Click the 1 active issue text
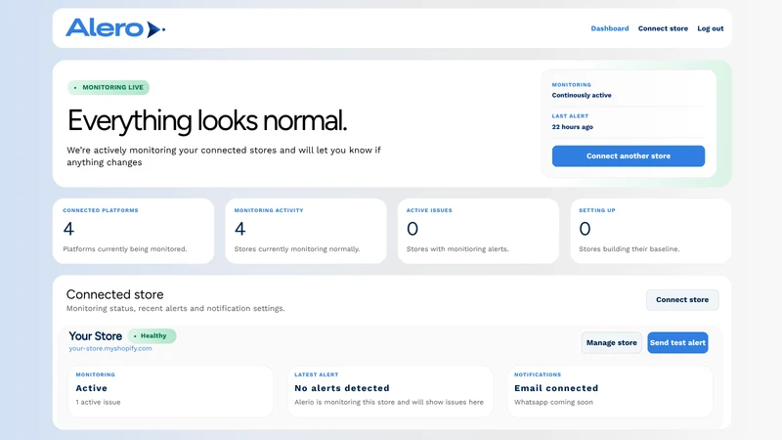782x440 pixels. coord(98,402)
